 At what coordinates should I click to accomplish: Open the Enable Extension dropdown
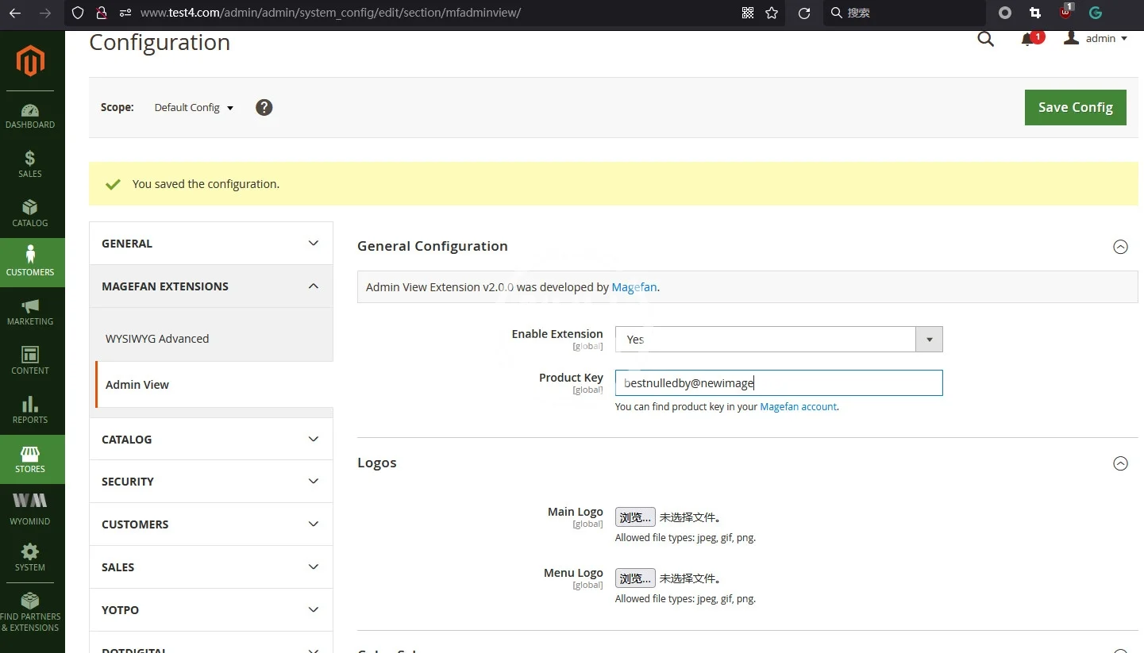778,340
